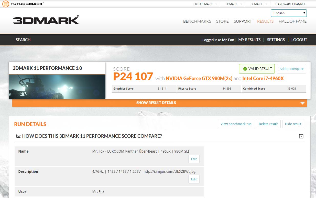Click the Mr. Fox logged-in username
Viewport: 316px width, 198px height.
[x=228, y=40]
